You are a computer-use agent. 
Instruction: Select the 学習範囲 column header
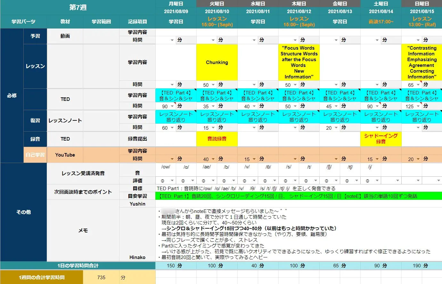click(x=101, y=21)
